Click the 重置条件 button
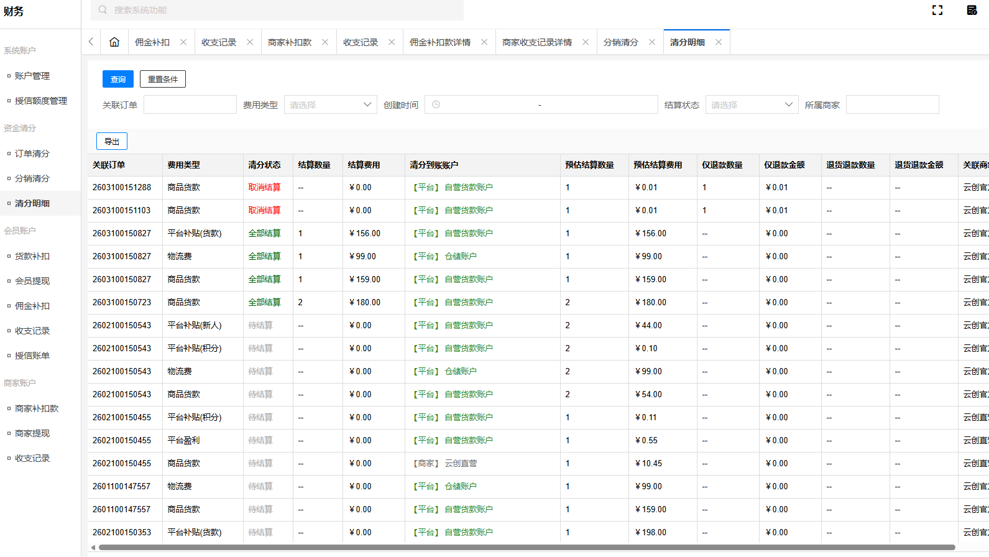 [x=163, y=79]
